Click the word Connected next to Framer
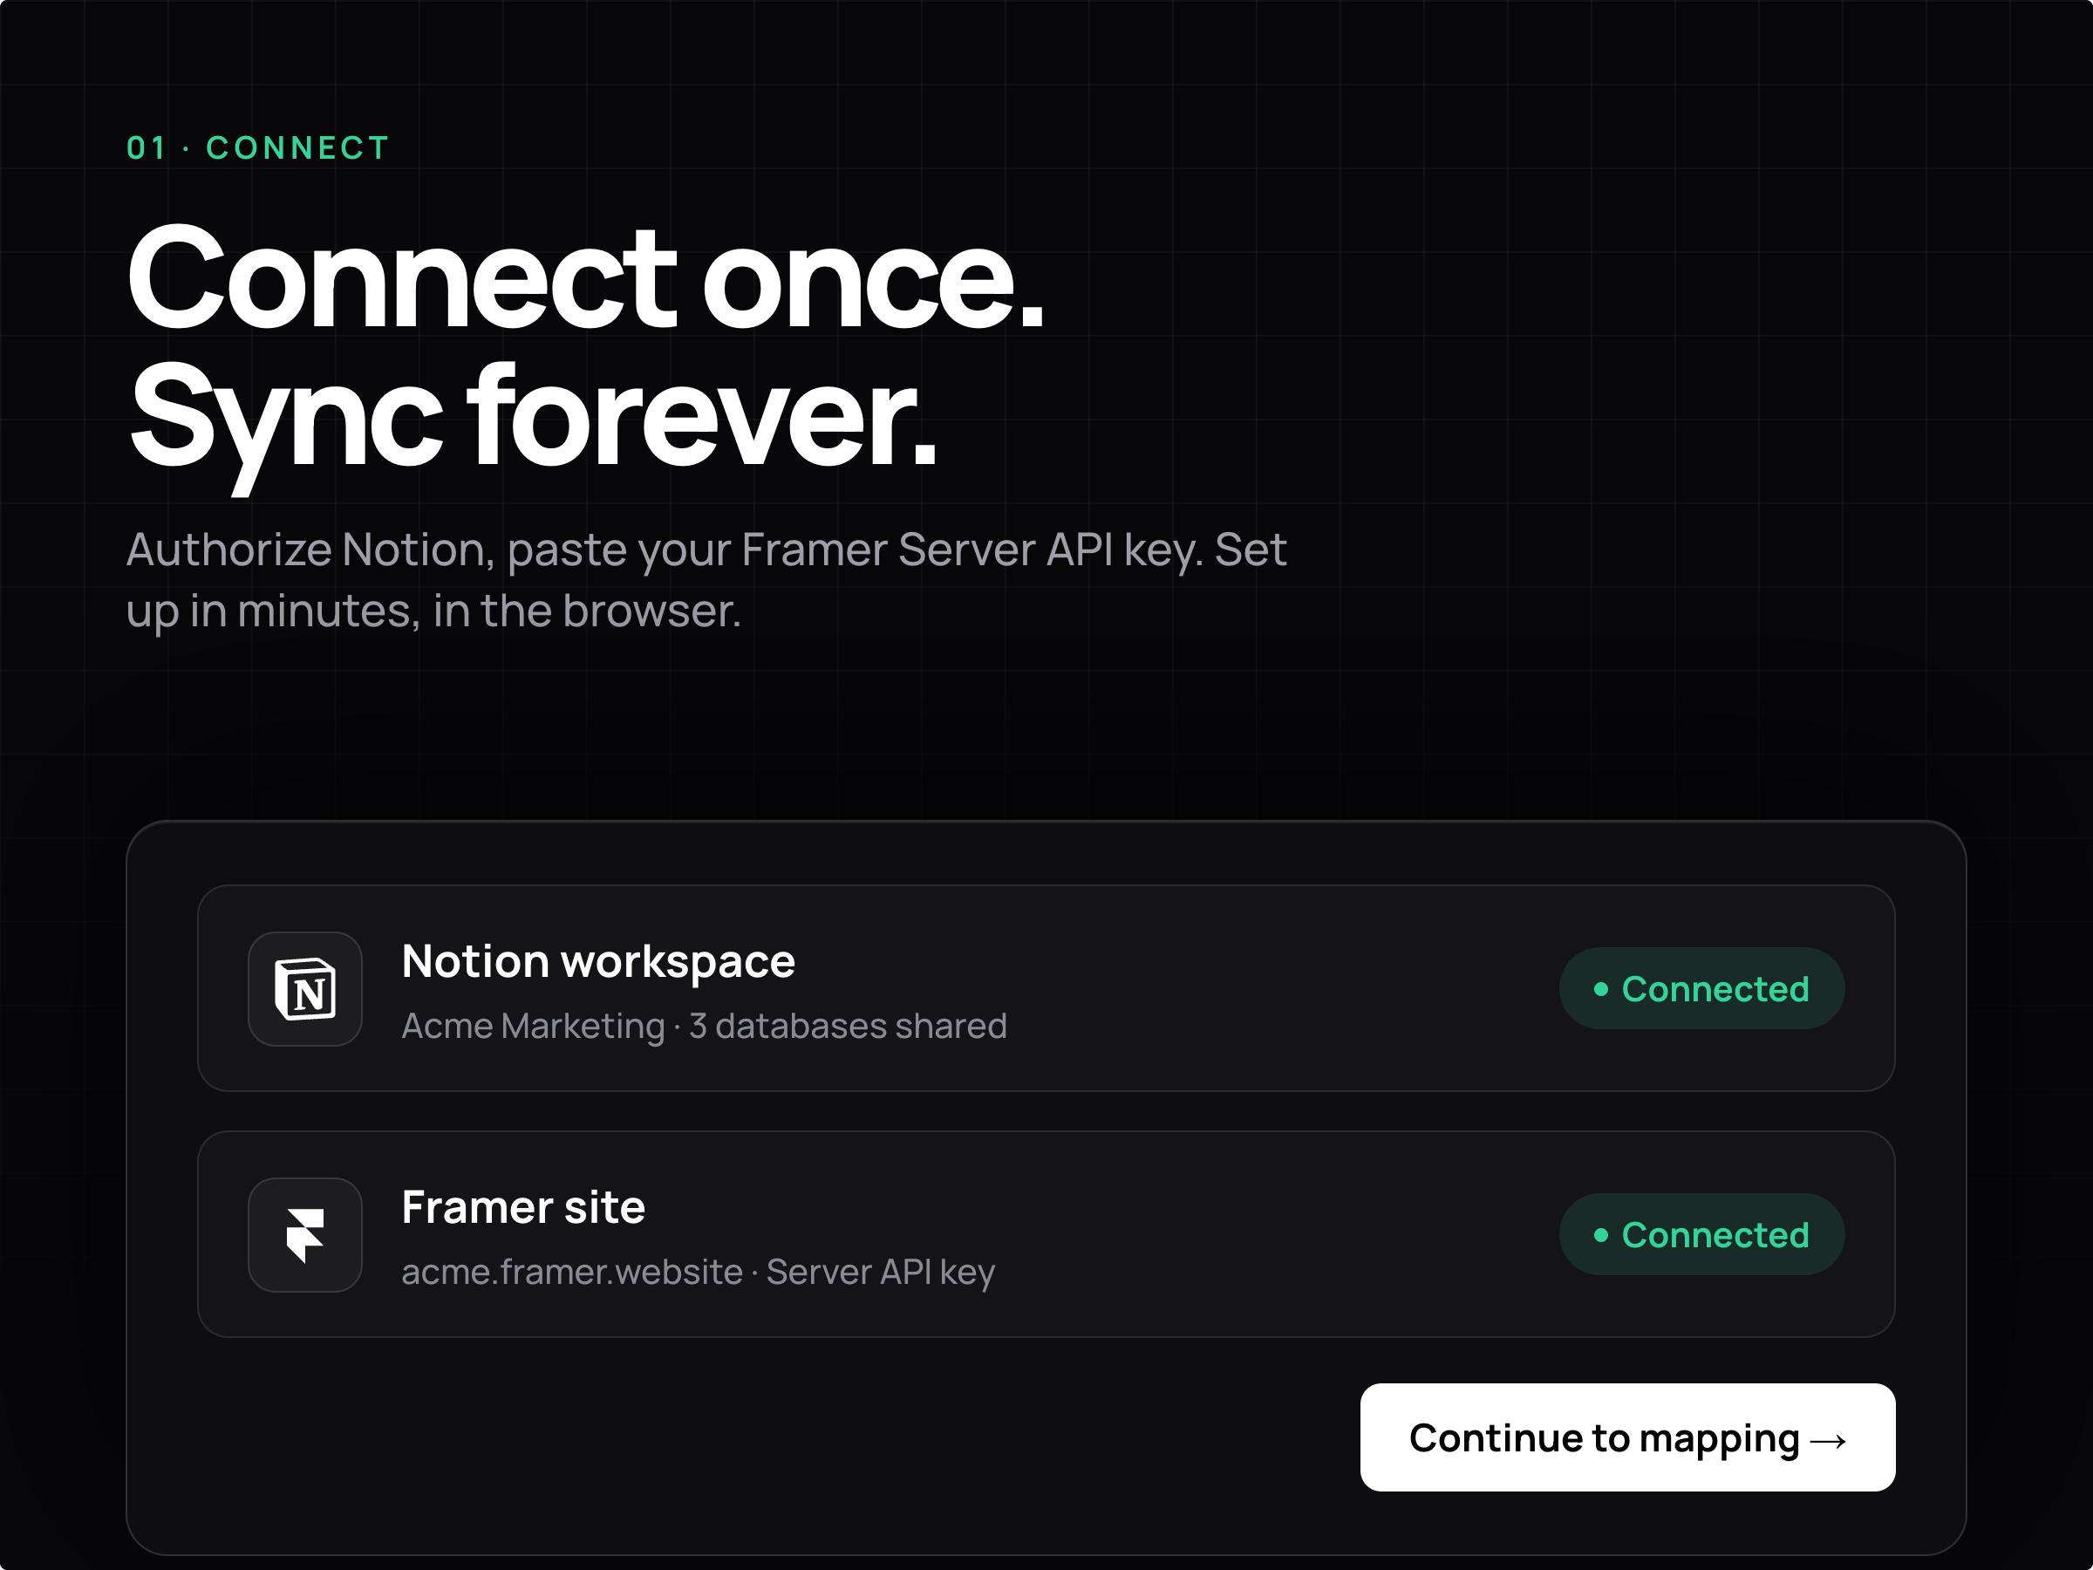The height and width of the screenshot is (1570, 2093). (1715, 1235)
